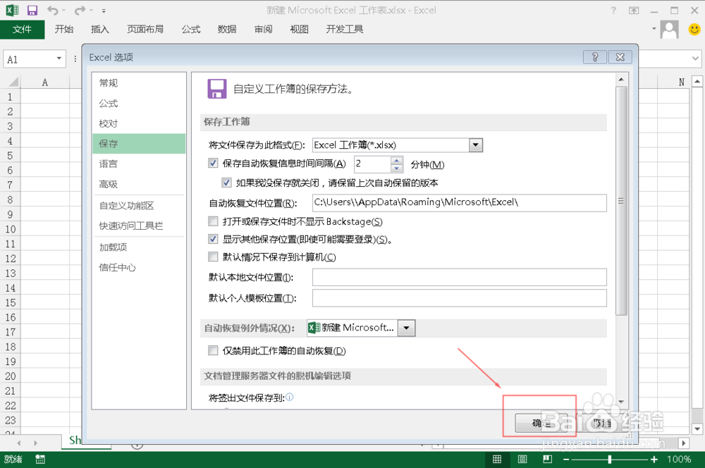Open account options dropdown arrow near avatar
The image size is (705, 468).
(x=654, y=29)
